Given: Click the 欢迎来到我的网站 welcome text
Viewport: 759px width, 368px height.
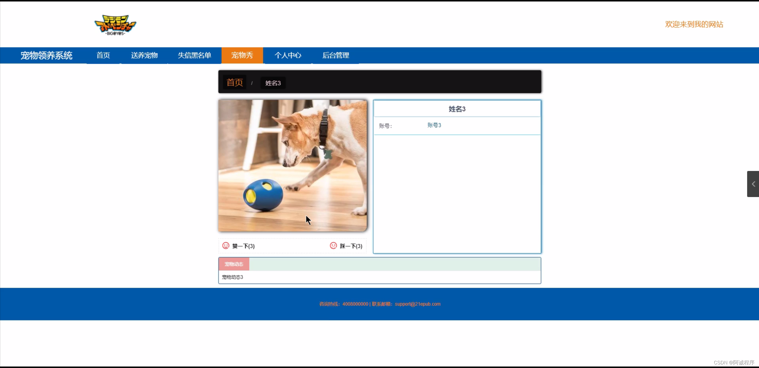Looking at the screenshot, I should point(694,24).
